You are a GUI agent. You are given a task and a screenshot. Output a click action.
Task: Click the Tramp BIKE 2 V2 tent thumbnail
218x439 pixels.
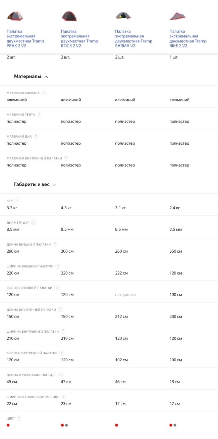(x=177, y=16)
